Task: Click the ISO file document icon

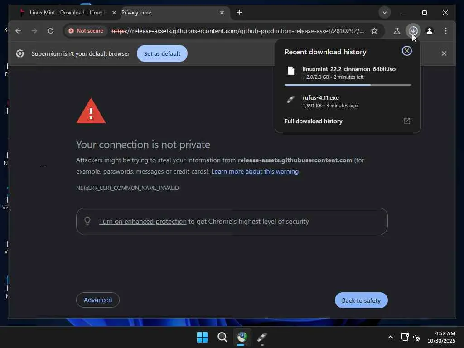Action: (x=291, y=71)
